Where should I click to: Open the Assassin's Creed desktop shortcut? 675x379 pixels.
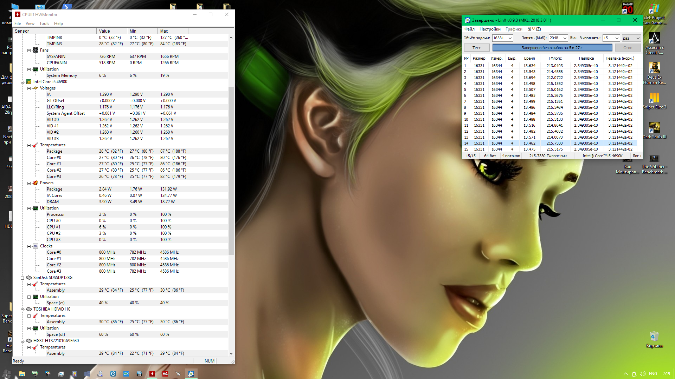pos(654,38)
